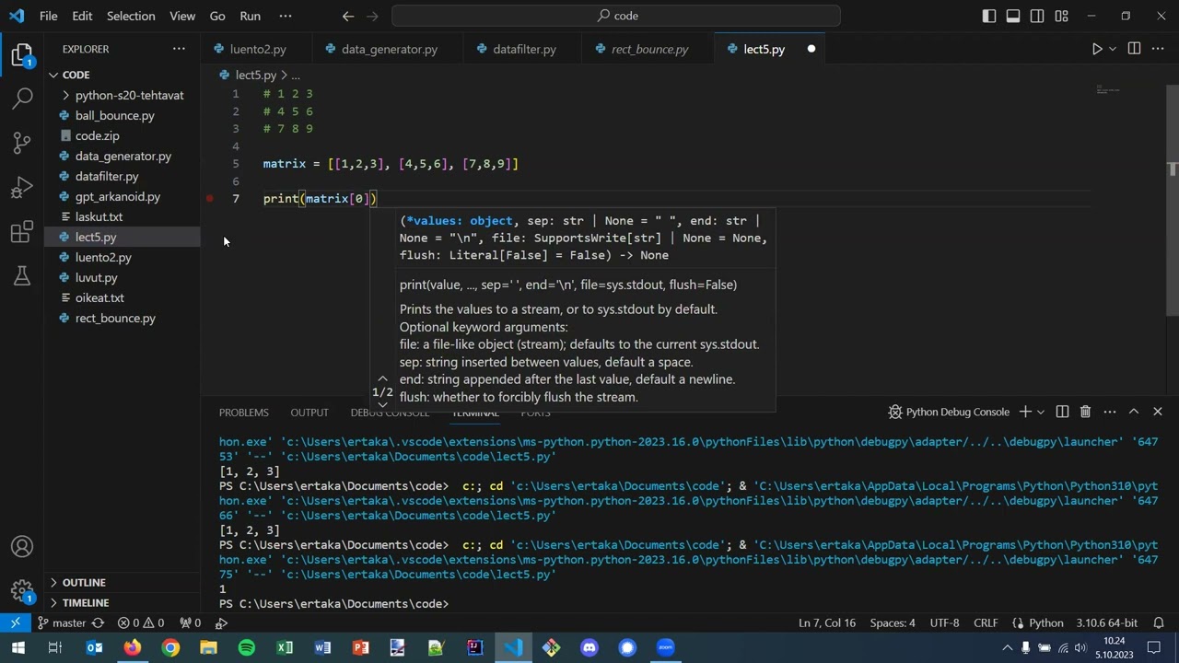Open Run or Debug dropdown arrow
Image resolution: width=1179 pixels, height=663 pixels.
click(x=1112, y=49)
